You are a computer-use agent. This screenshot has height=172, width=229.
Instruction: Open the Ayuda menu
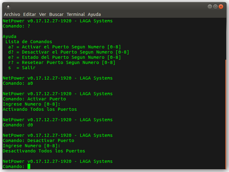coord(94,14)
